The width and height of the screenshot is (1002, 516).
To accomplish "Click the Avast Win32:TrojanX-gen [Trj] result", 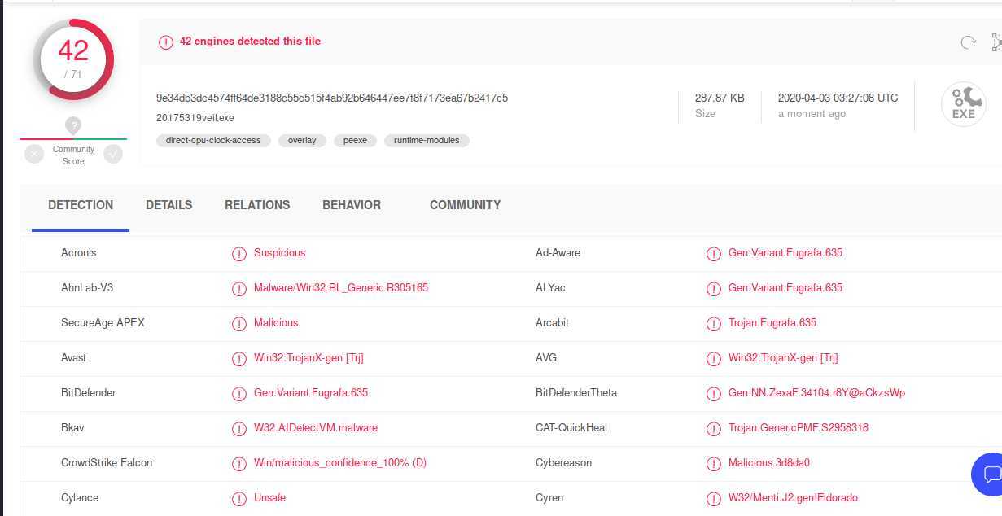I will pyautogui.click(x=308, y=358).
